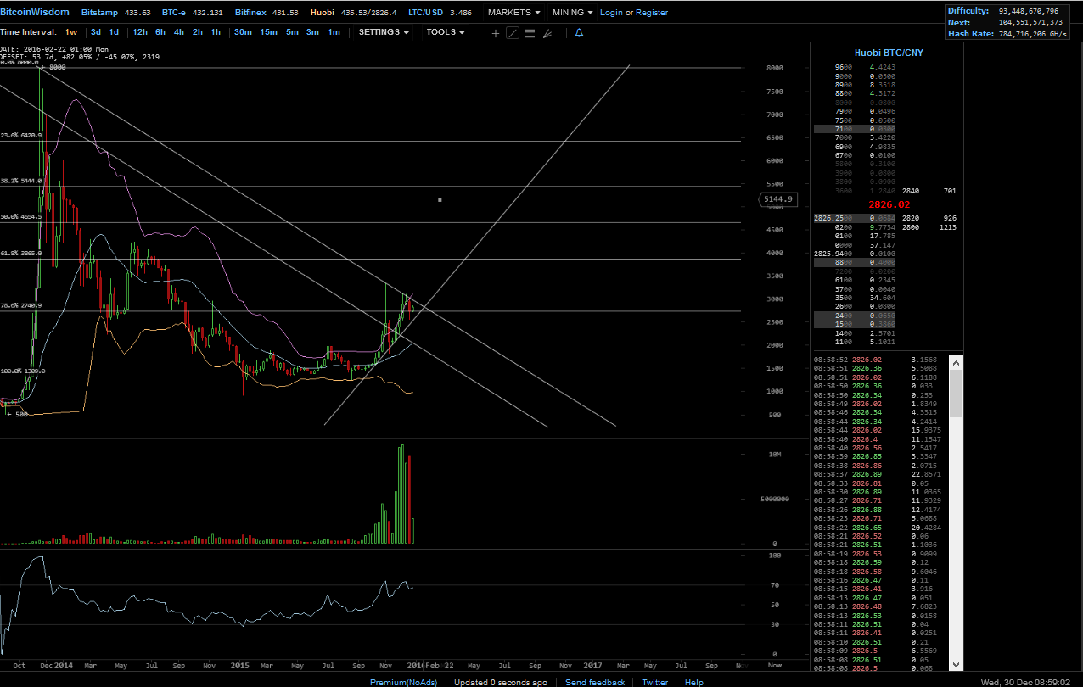Viewport: 1083px width, 687px height.
Task: Click the Send feedback link
Action: (595, 682)
